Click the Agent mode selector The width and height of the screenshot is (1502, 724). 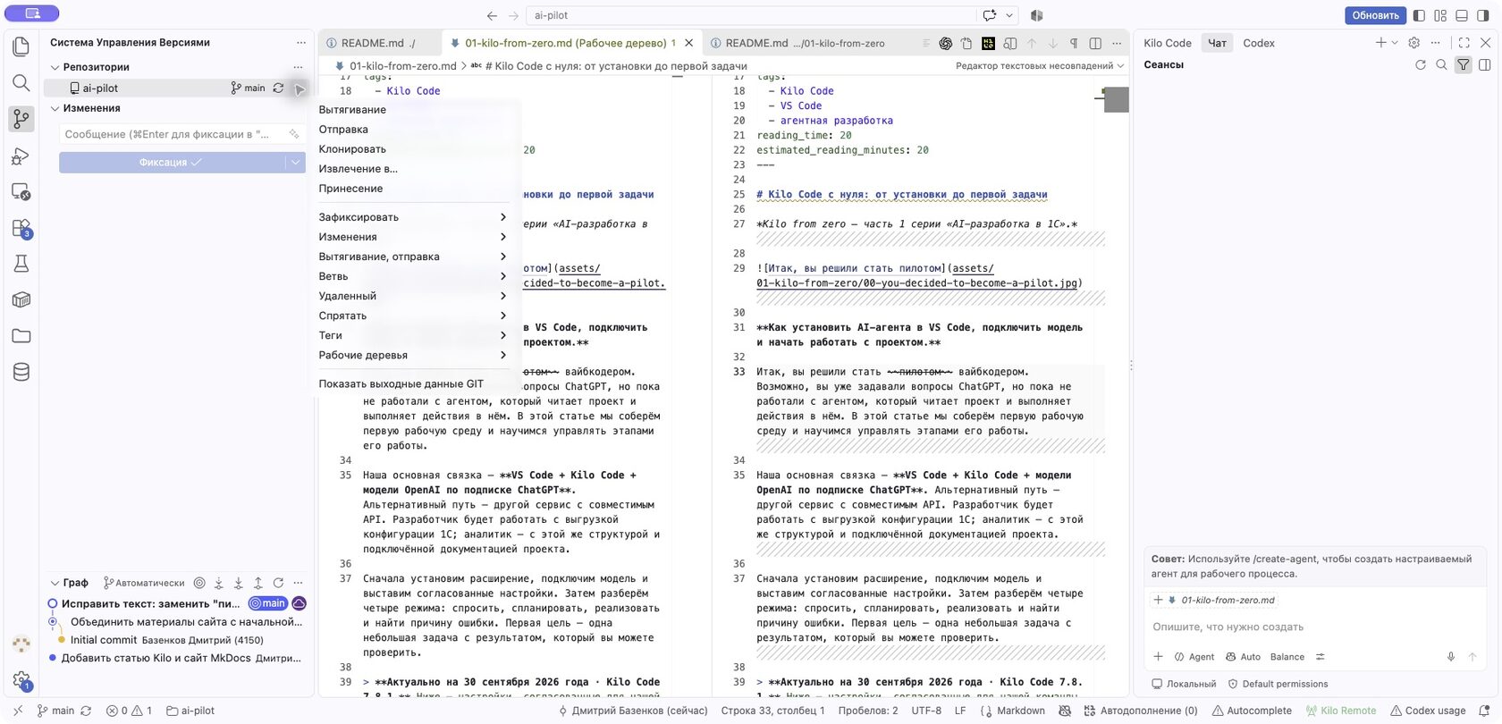click(x=1194, y=657)
